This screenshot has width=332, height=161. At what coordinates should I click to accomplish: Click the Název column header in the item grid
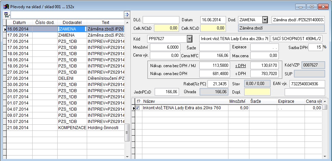pyautogui.click(x=185, y=101)
